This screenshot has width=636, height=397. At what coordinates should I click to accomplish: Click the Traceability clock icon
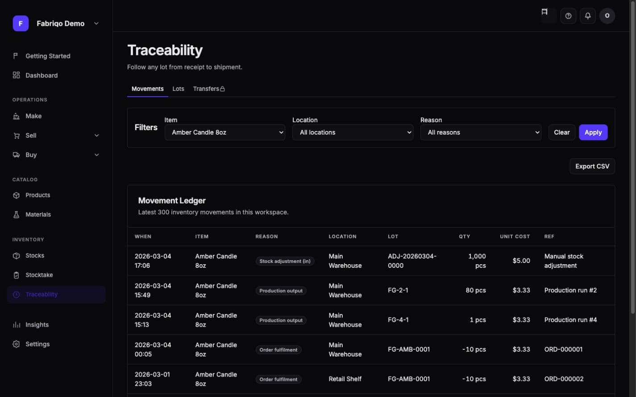pos(16,295)
